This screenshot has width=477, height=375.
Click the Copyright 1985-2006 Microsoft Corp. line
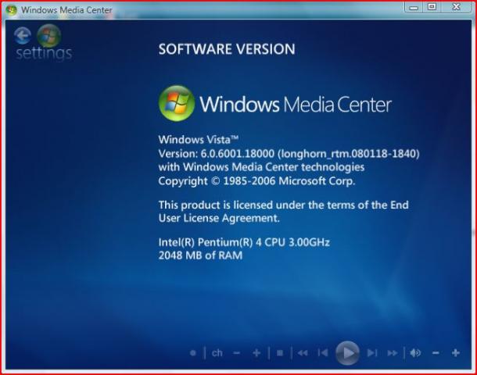(256, 181)
